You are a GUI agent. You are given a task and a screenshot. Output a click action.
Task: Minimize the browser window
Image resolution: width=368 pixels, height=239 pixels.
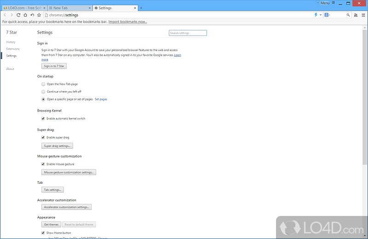(340, 3)
